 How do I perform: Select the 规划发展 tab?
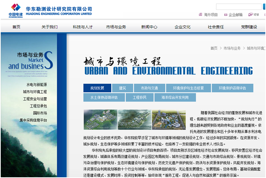coord(97,88)
